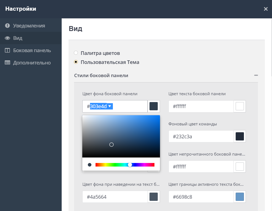Click the Notifications exclamation icon in sidebar
272x211 pixels.
coord(7,26)
